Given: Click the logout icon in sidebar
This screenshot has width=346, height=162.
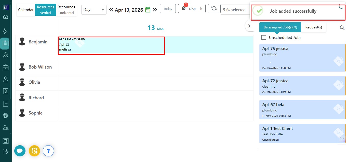Looking at the screenshot, I should pos(5,152).
